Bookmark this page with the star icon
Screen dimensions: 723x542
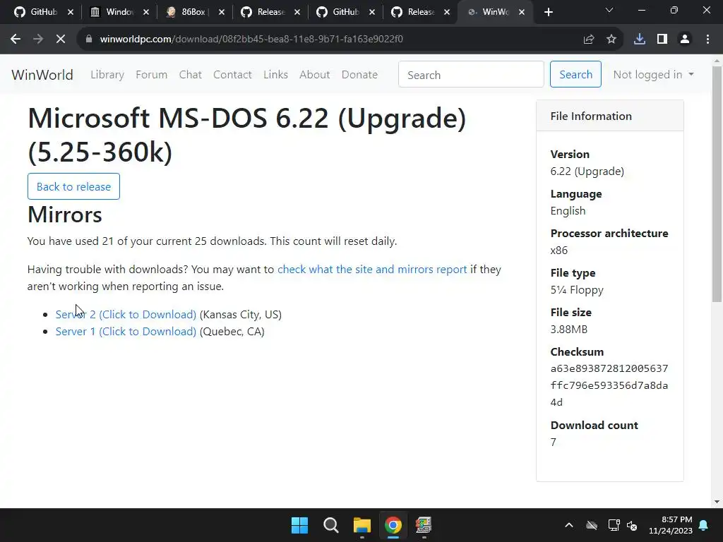coord(611,40)
